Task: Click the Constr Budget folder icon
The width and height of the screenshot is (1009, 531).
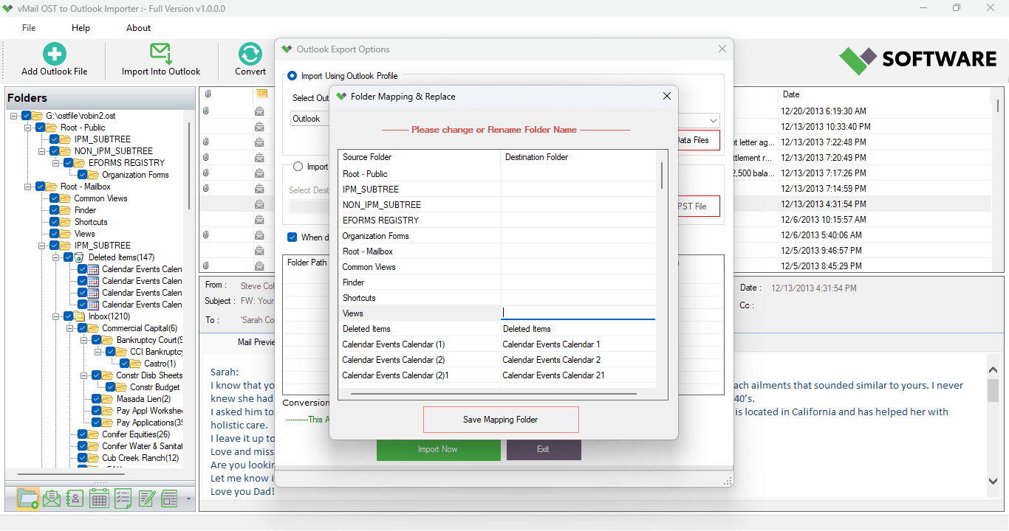Action: (122, 387)
